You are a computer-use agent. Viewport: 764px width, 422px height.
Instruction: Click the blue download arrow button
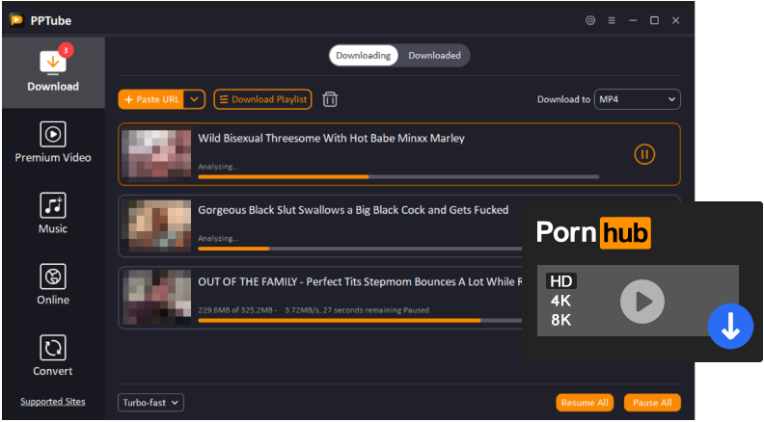point(730,326)
